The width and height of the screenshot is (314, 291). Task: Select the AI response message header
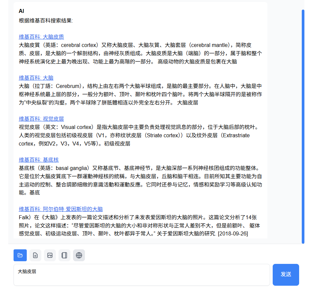[21, 11]
